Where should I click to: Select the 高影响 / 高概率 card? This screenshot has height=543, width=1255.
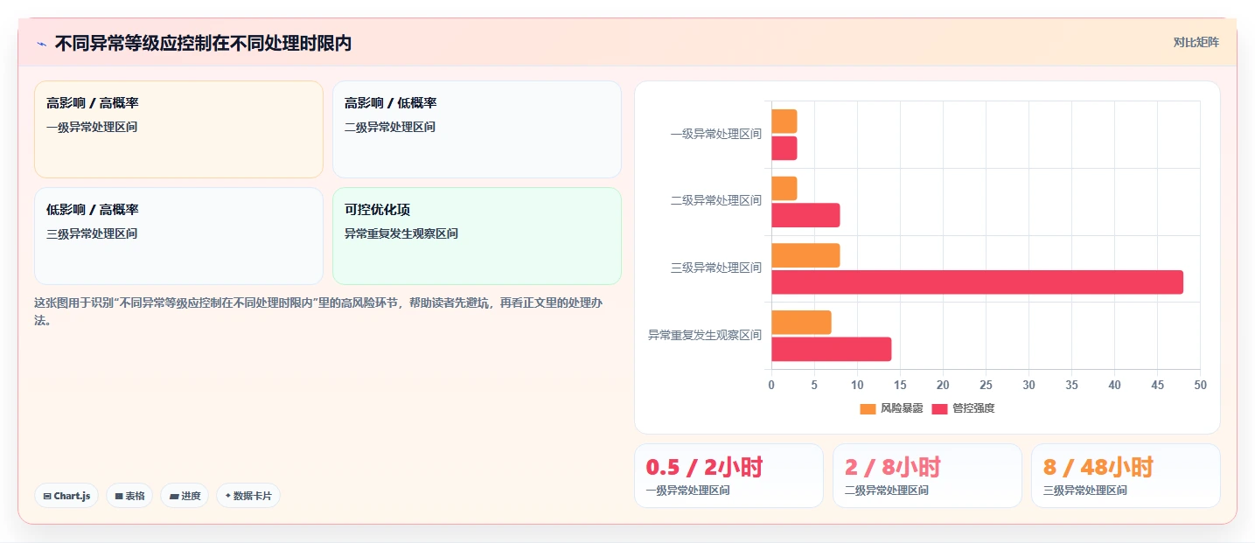(x=178, y=129)
